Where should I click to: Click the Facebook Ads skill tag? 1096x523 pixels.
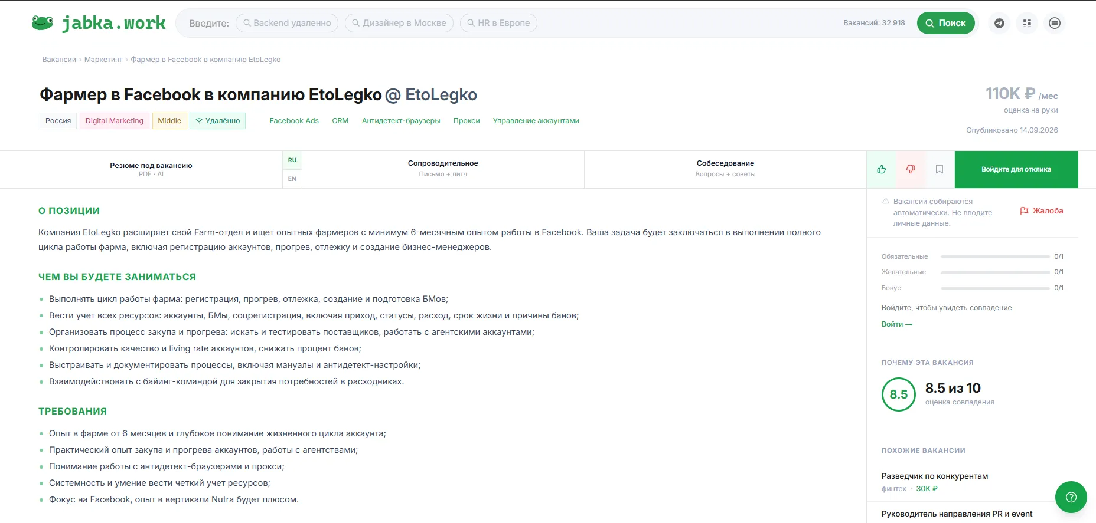point(294,121)
